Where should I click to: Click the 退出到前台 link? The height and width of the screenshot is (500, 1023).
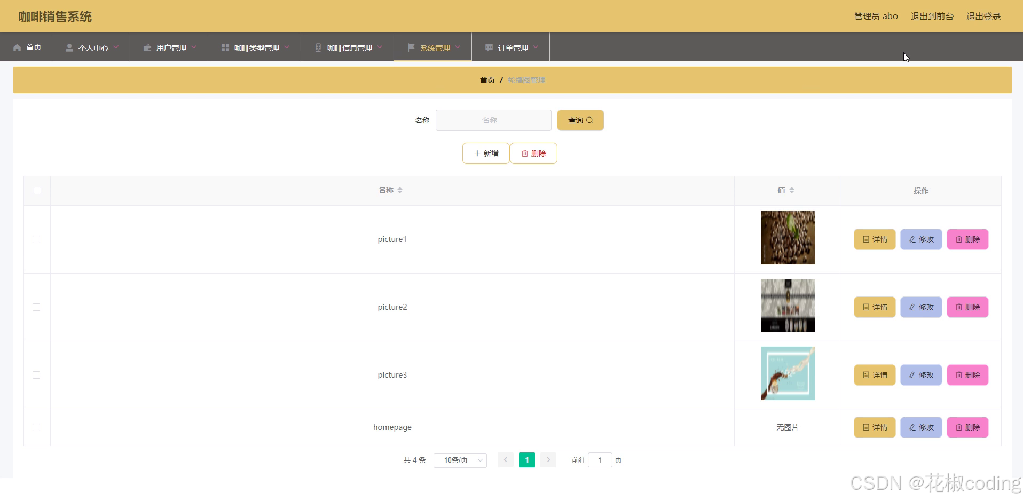coord(932,17)
